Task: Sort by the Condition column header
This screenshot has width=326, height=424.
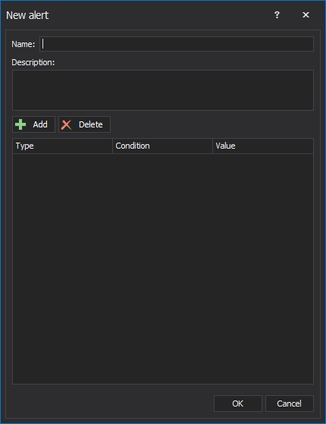Action: point(162,146)
